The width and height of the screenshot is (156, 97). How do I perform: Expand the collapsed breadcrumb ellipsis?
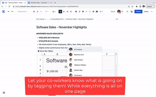point(48,19)
